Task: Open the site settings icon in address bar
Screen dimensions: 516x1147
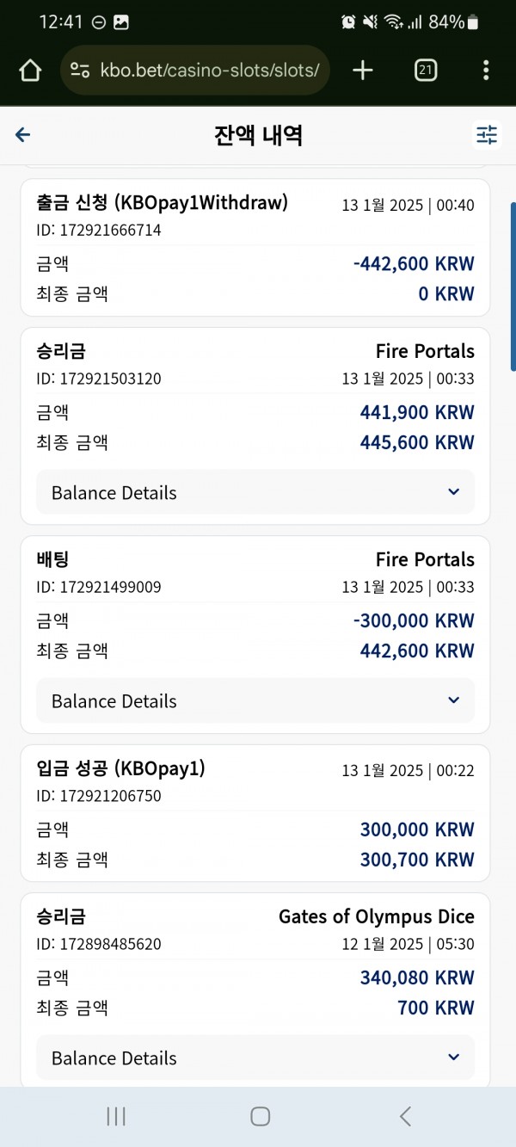Action: (x=80, y=71)
